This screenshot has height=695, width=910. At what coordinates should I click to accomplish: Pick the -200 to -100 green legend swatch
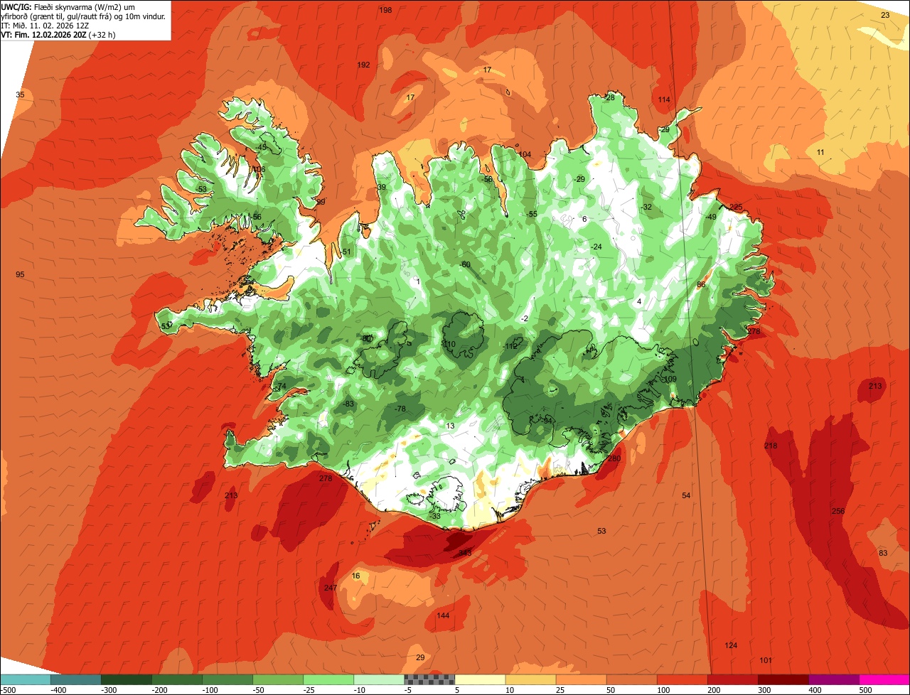pyautogui.click(x=176, y=679)
